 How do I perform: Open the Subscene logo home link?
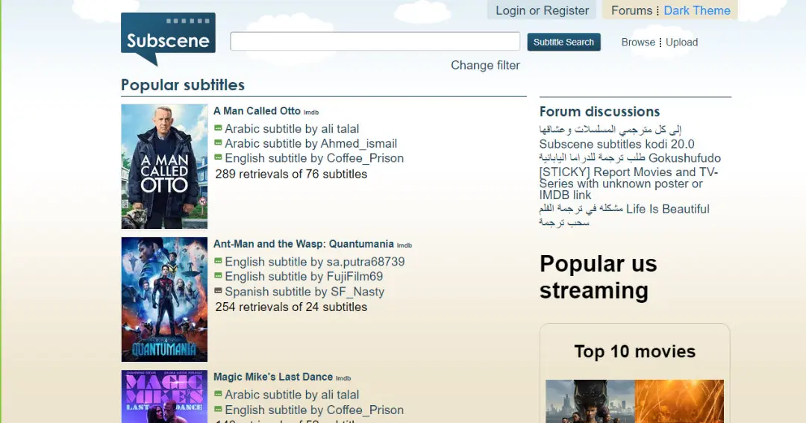tap(168, 39)
